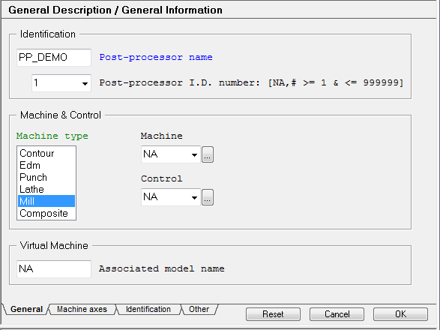
Task: Select the General tab
Action: pyautogui.click(x=26, y=309)
